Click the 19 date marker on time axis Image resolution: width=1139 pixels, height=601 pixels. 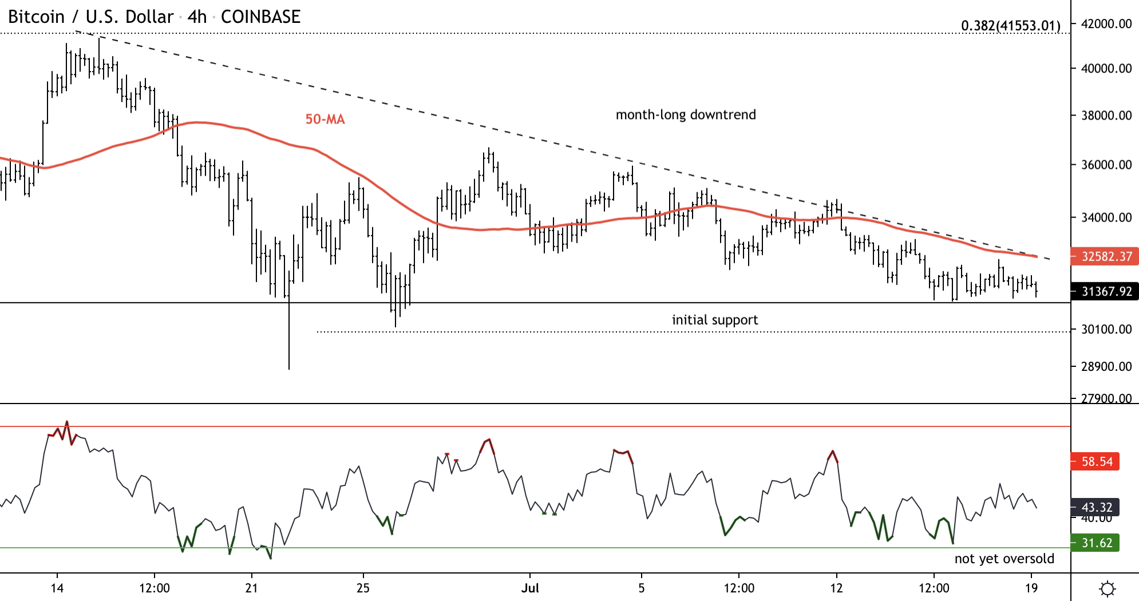[x=1031, y=588]
